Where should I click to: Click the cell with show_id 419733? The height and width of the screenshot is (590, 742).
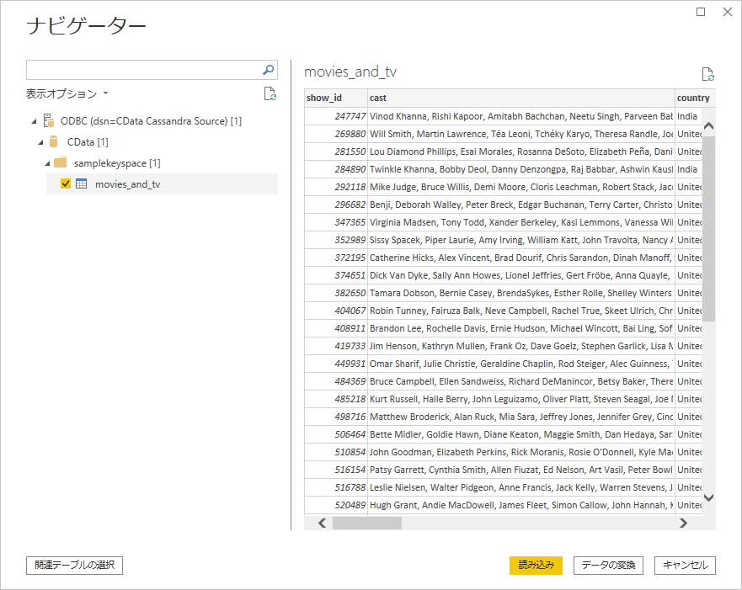pyautogui.click(x=336, y=346)
